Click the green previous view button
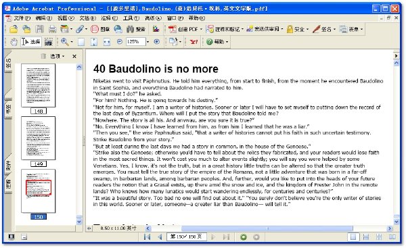This screenshot has height=248, width=406. pos(244,237)
